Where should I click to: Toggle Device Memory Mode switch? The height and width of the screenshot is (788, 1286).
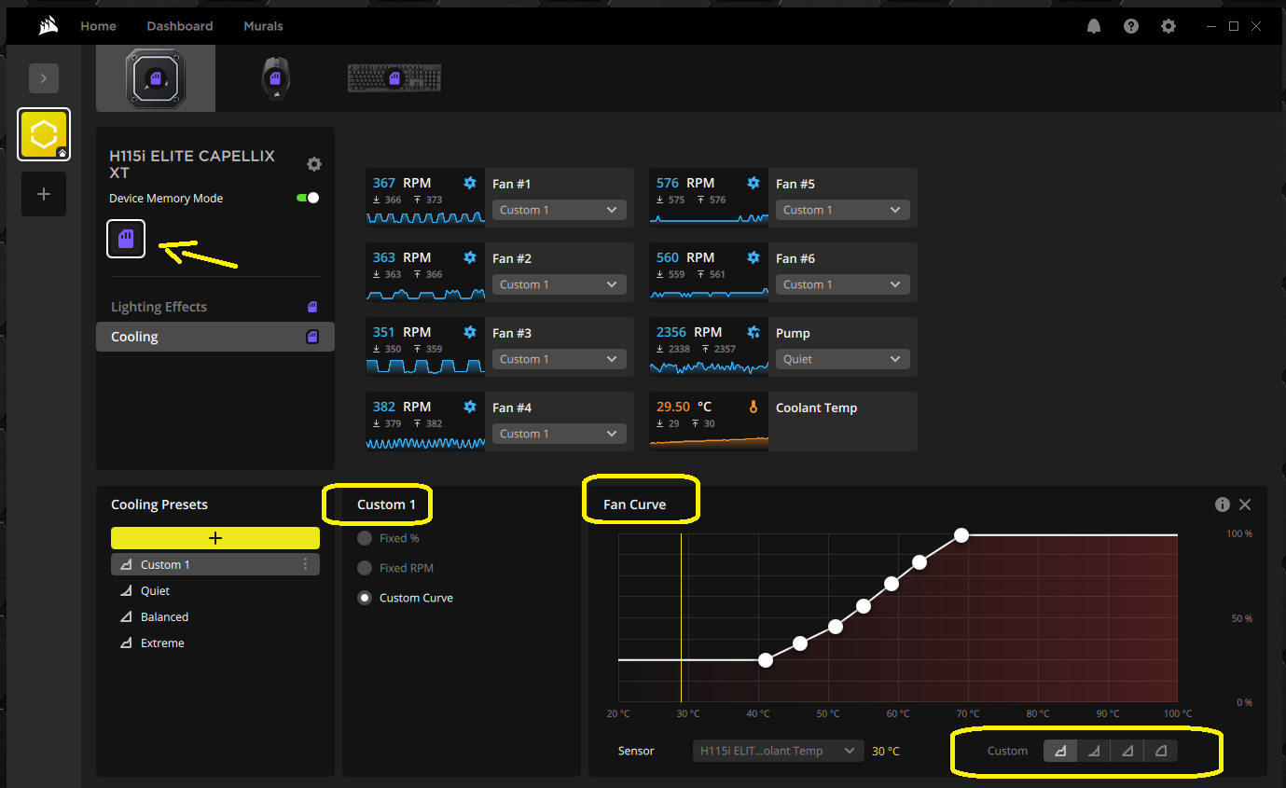(308, 198)
